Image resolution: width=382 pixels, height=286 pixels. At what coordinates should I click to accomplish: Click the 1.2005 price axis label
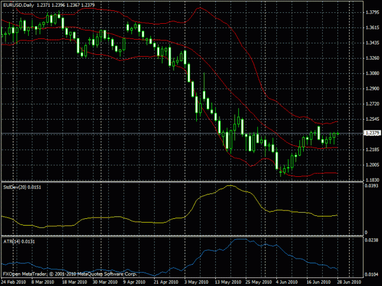click(x=372, y=165)
